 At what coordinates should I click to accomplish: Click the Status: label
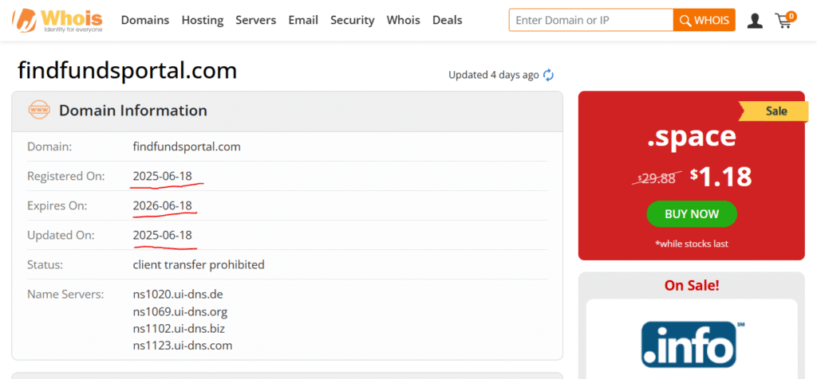pos(45,264)
